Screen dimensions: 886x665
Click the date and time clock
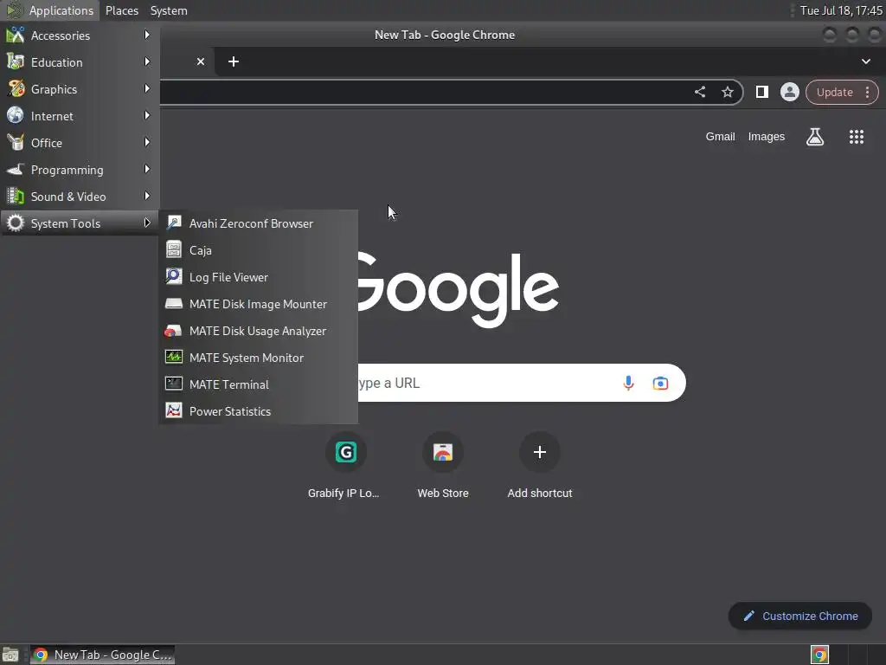(x=841, y=10)
